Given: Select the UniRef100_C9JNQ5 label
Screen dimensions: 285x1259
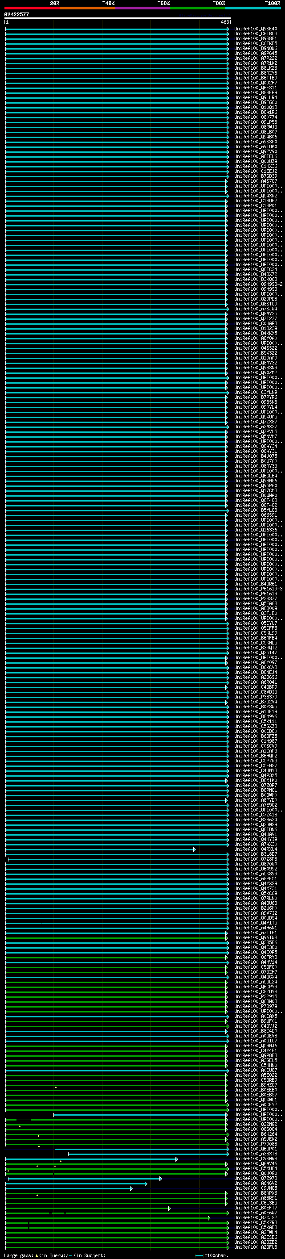Looking at the screenshot, I should (x=255, y=1188).
